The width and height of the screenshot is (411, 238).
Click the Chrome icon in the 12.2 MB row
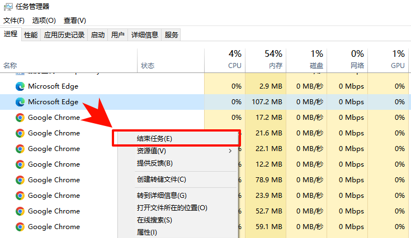[20, 164]
